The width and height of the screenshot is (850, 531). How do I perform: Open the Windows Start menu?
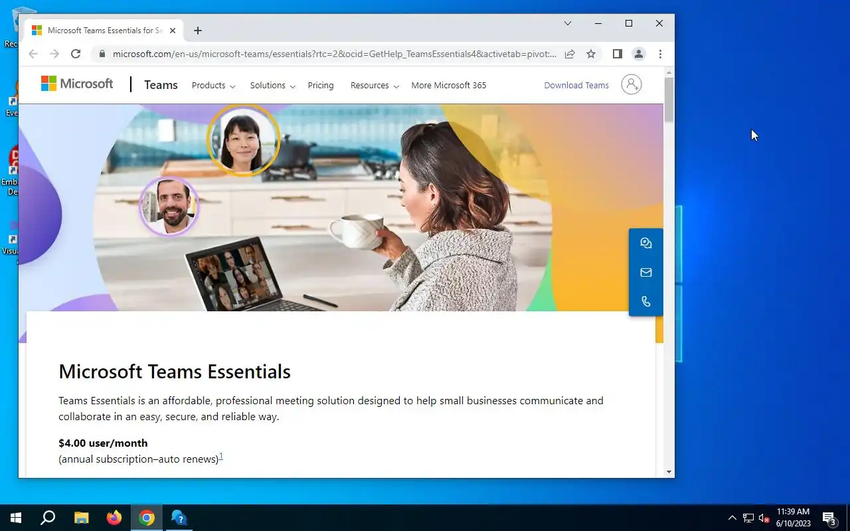(15, 518)
